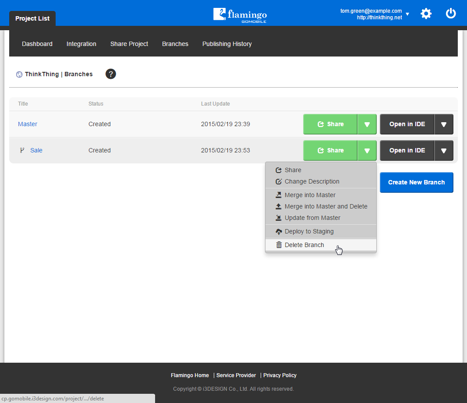Choose Merge into Master menu entry
467x403 pixels.
(321, 195)
